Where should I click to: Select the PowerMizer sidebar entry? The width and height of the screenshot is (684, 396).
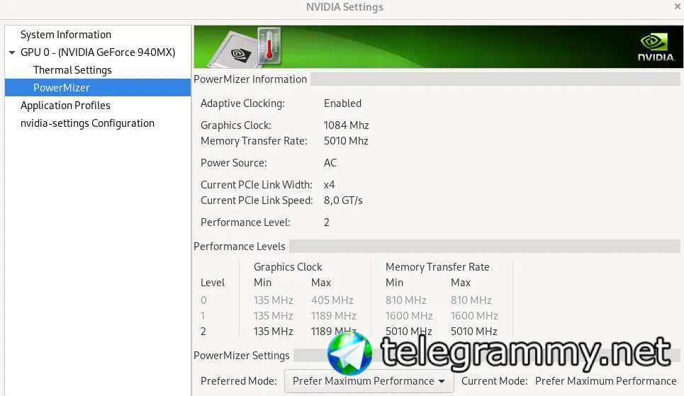(x=98, y=88)
